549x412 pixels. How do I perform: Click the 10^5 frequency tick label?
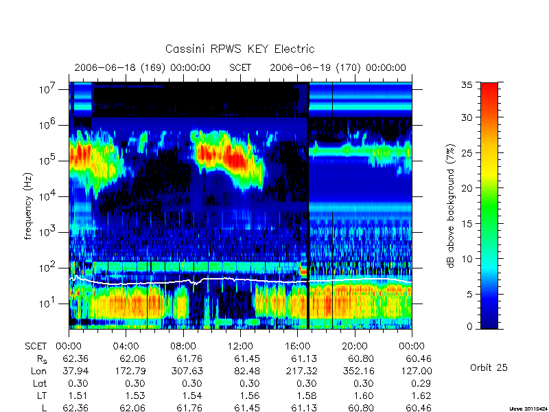pos(48,160)
